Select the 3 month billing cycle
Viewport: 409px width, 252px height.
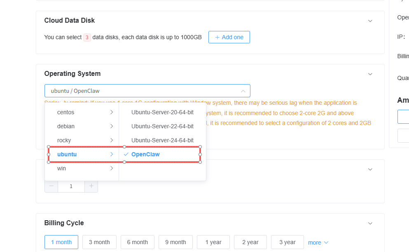point(99,242)
